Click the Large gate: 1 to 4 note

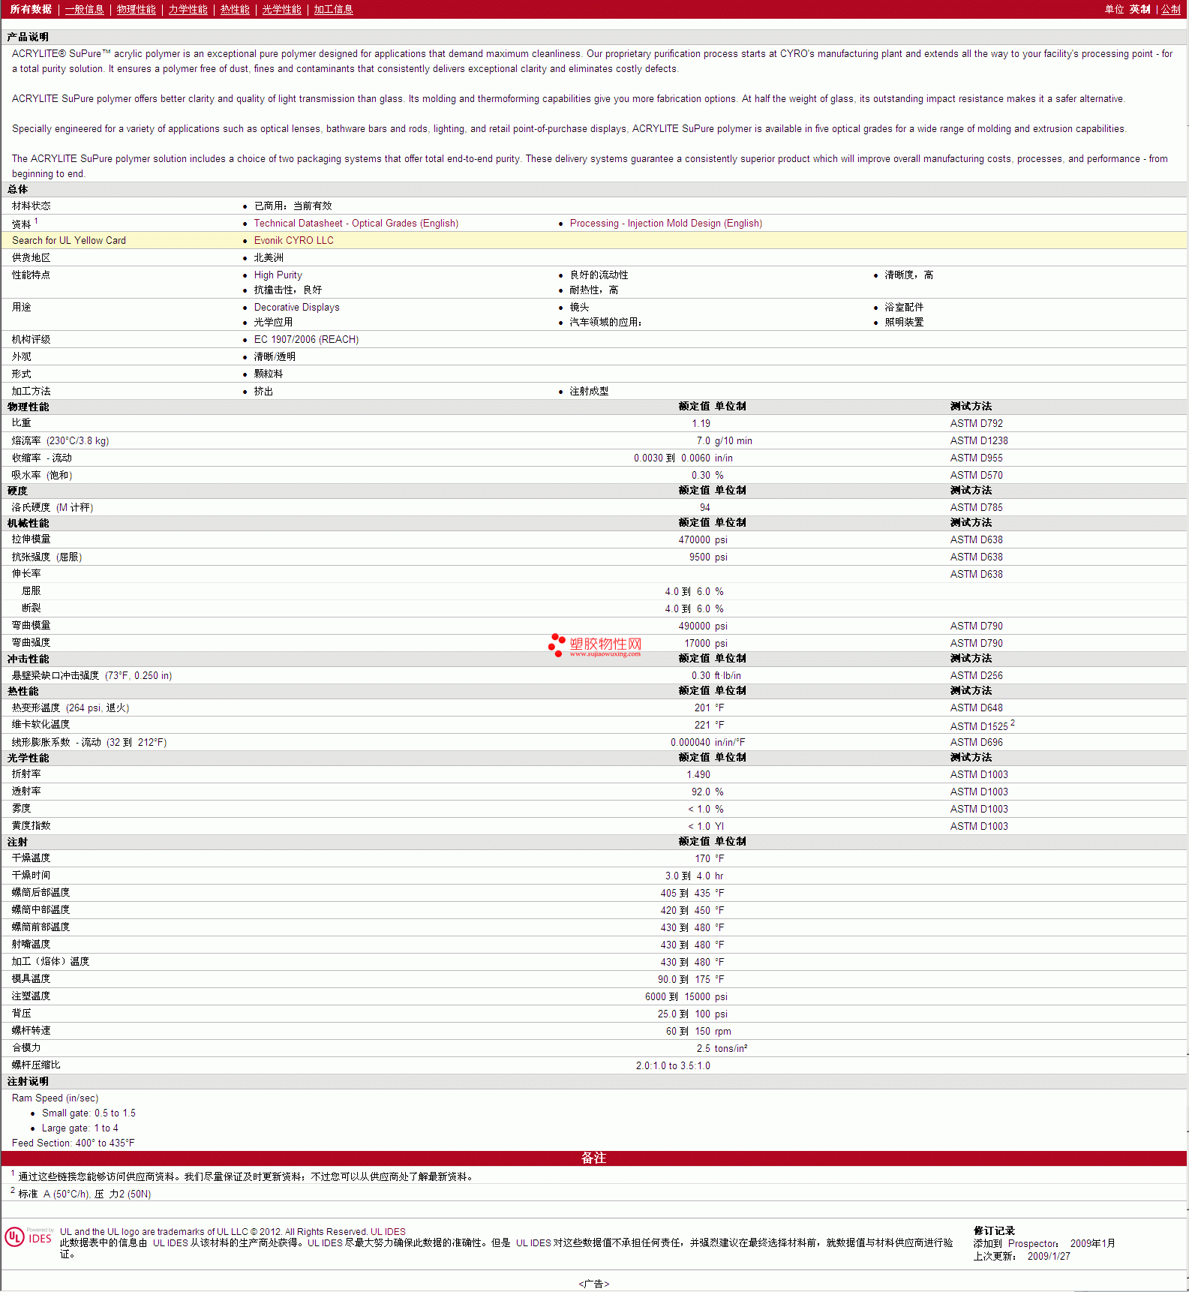point(80,1128)
